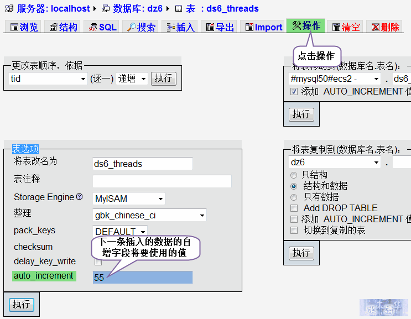This screenshot has height=319, width=411.
Task: Open the dz6 copy-to database dropdown
Action: tap(335, 162)
